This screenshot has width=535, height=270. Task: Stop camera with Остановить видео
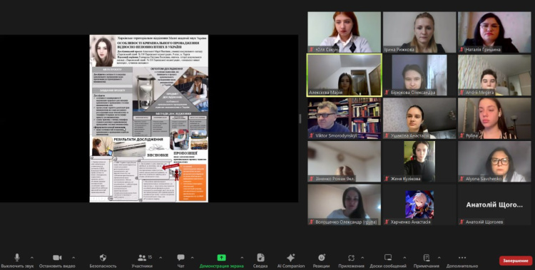tap(57, 258)
